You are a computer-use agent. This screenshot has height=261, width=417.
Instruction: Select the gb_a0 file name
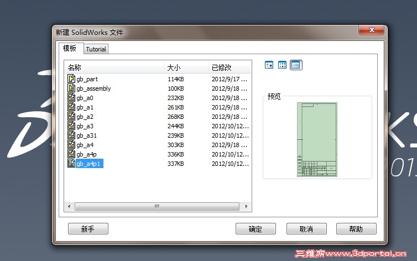tap(85, 98)
